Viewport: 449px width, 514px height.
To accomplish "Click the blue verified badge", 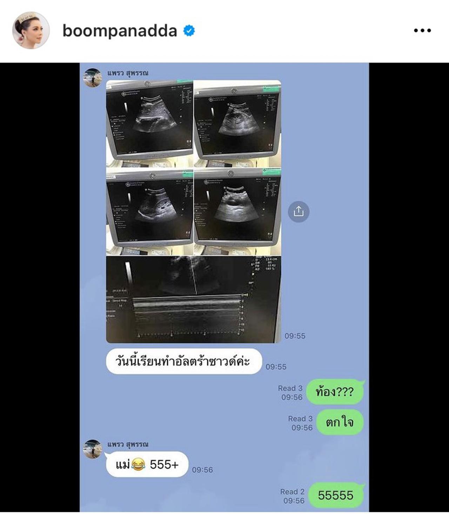I will coord(189,31).
